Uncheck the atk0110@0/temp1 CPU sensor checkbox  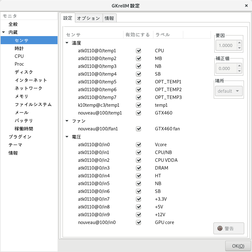point(139,50)
